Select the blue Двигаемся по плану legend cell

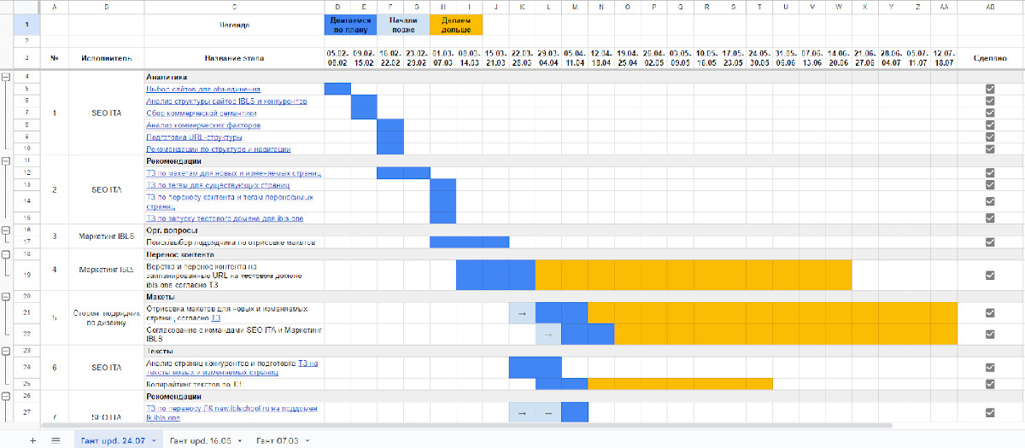point(350,25)
